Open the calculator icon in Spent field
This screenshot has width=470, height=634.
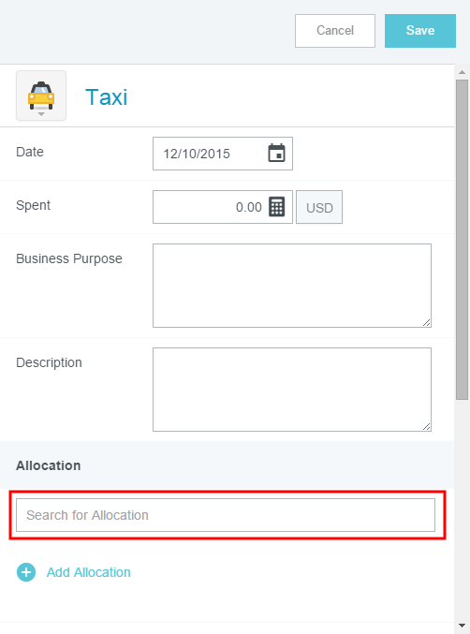[x=277, y=207]
